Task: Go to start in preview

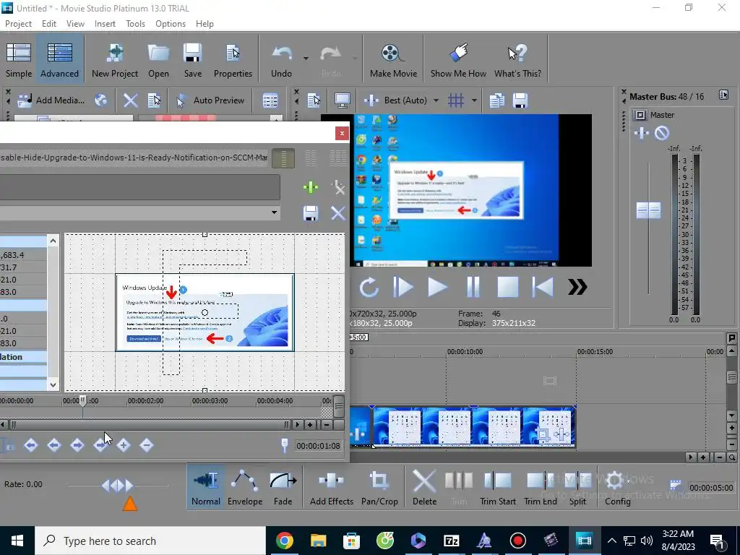Action: point(543,287)
